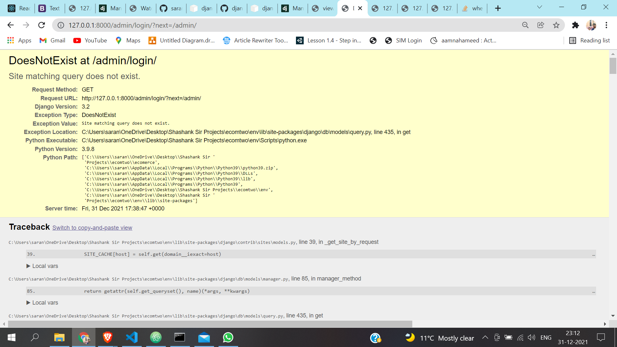This screenshot has width=617, height=347.
Task: Open File Explorer from the taskbar
Action: tap(59, 337)
